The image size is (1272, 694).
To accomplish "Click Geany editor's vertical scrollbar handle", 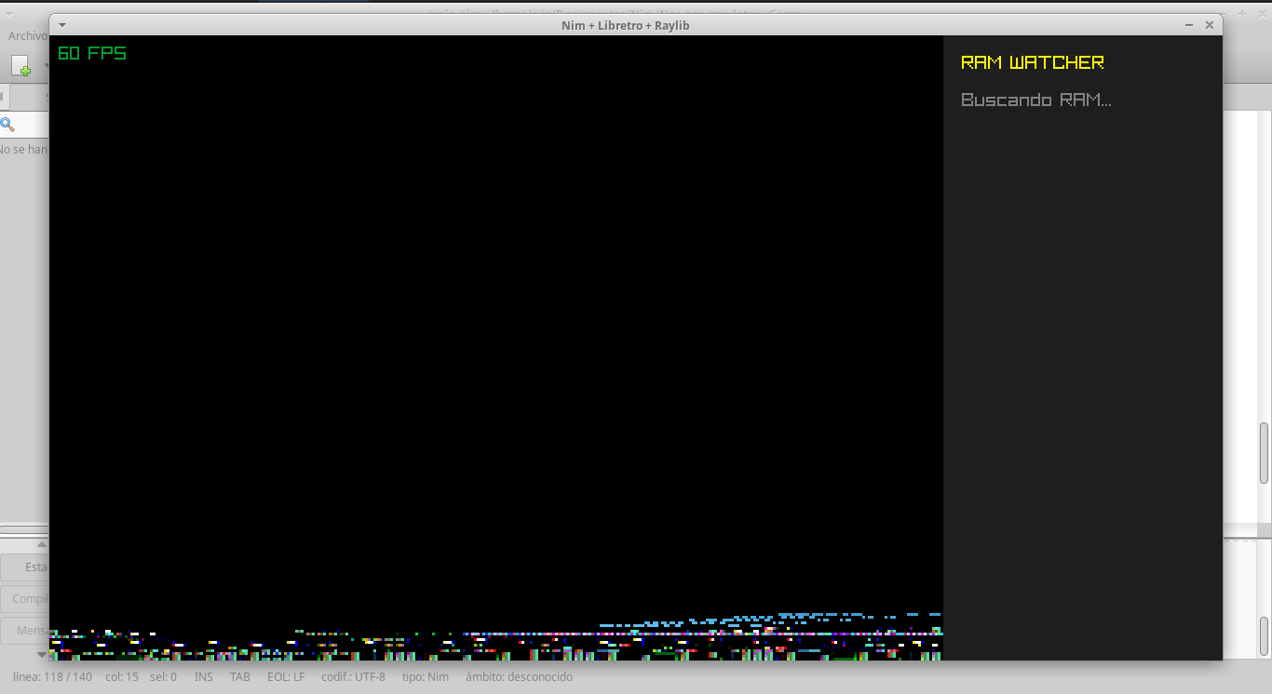I will click(x=1264, y=453).
